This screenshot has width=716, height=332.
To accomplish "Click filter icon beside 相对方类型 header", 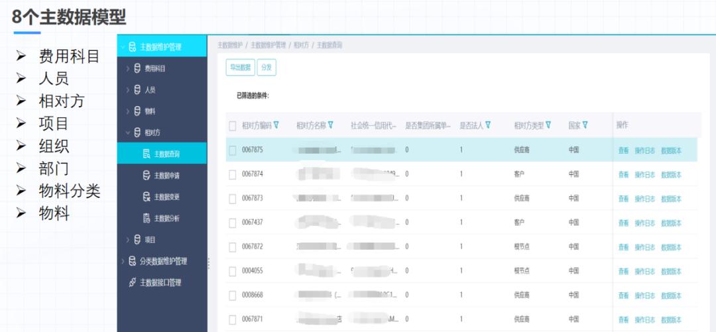I will 548,125.
